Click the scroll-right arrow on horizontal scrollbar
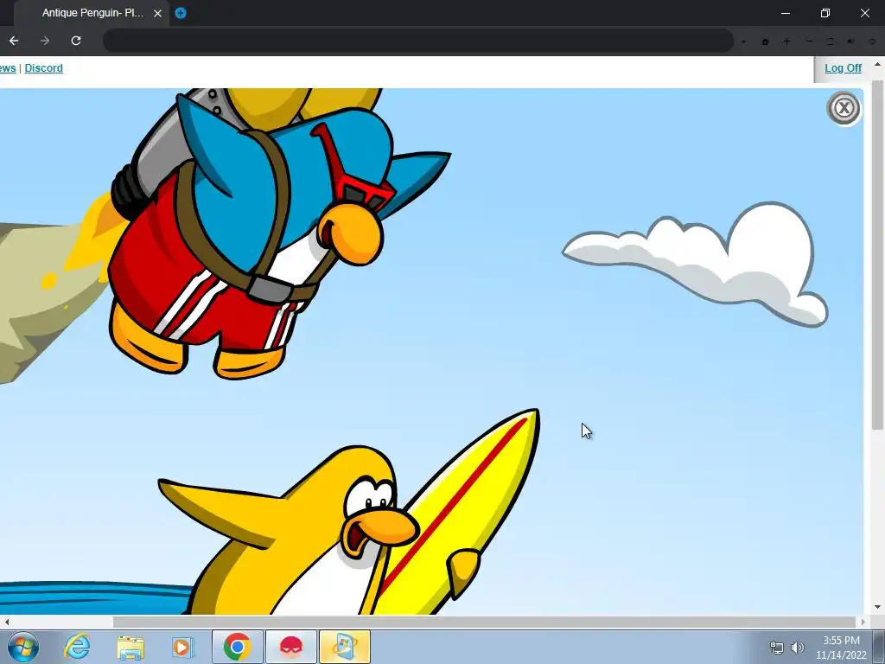This screenshot has width=885, height=664. (863, 622)
